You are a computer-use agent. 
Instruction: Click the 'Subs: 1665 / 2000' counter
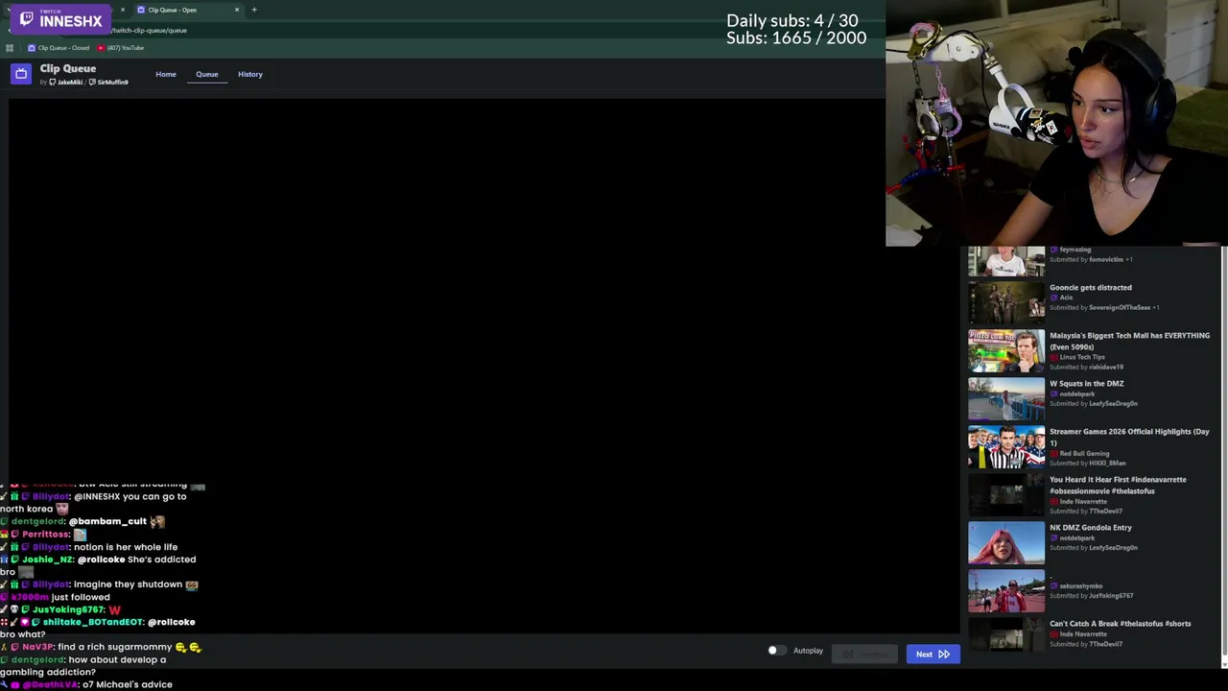(x=796, y=37)
